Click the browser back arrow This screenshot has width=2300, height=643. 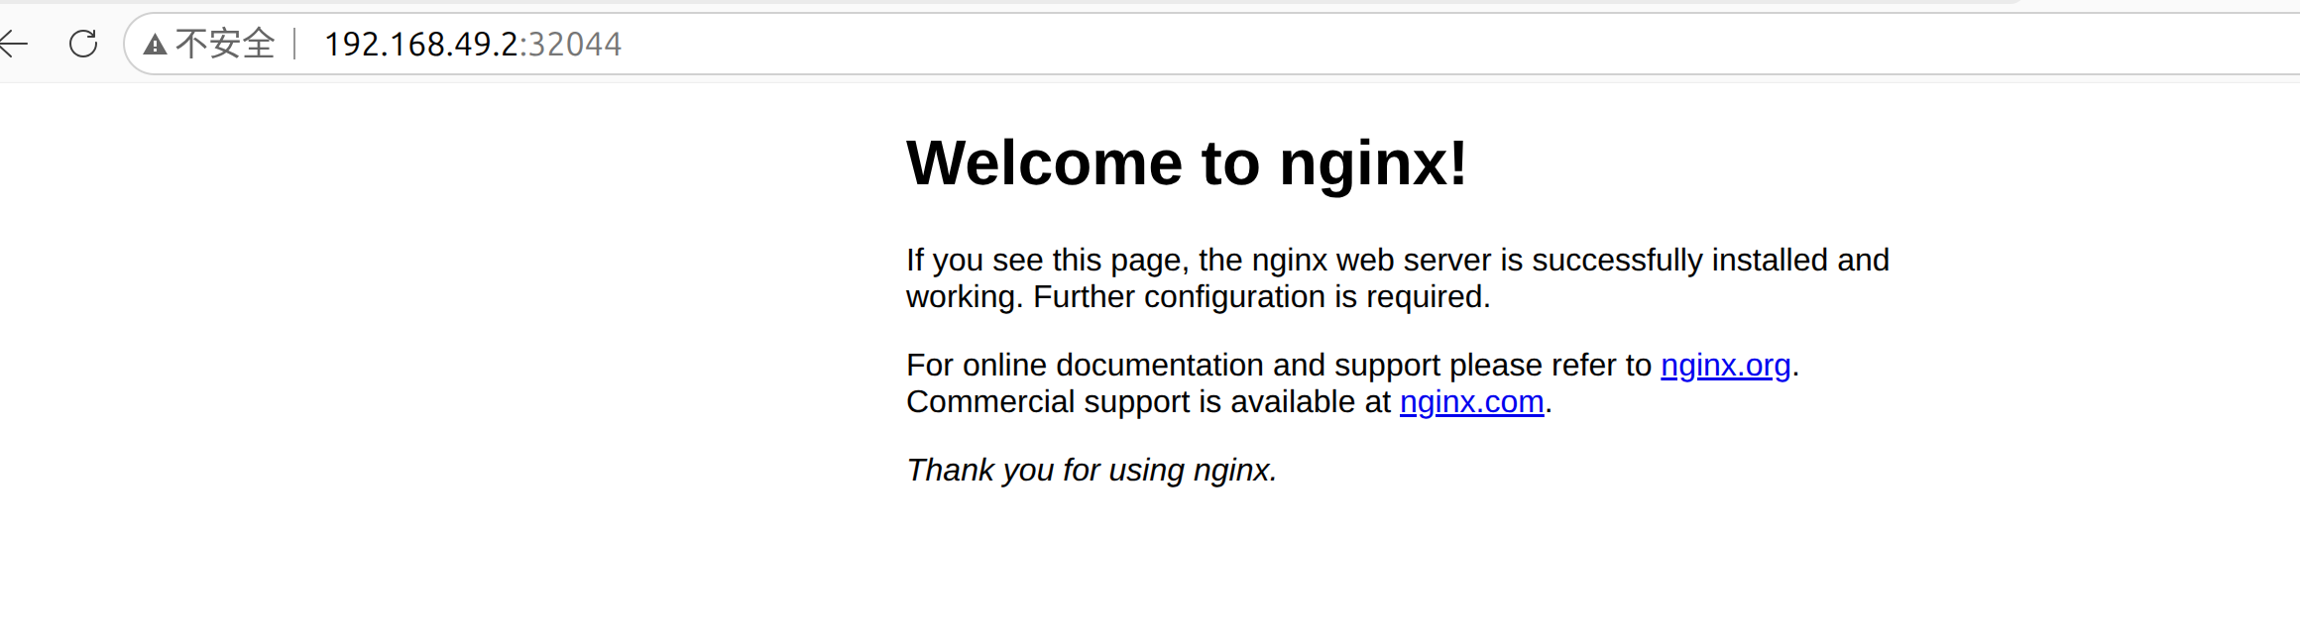tap(13, 44)
